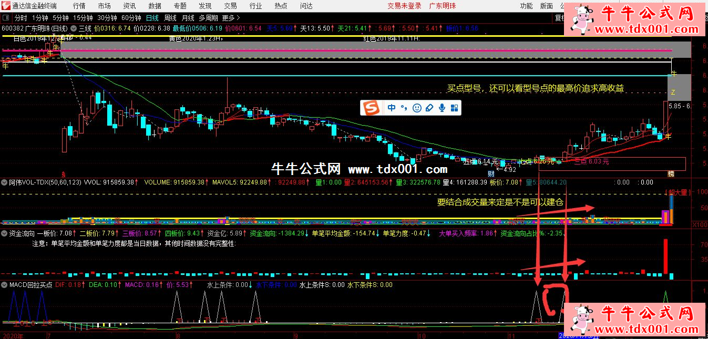This screenshot has width=708, height=339.
Task: Open the Sogou skin/pen icon
Action: [429, 108]
